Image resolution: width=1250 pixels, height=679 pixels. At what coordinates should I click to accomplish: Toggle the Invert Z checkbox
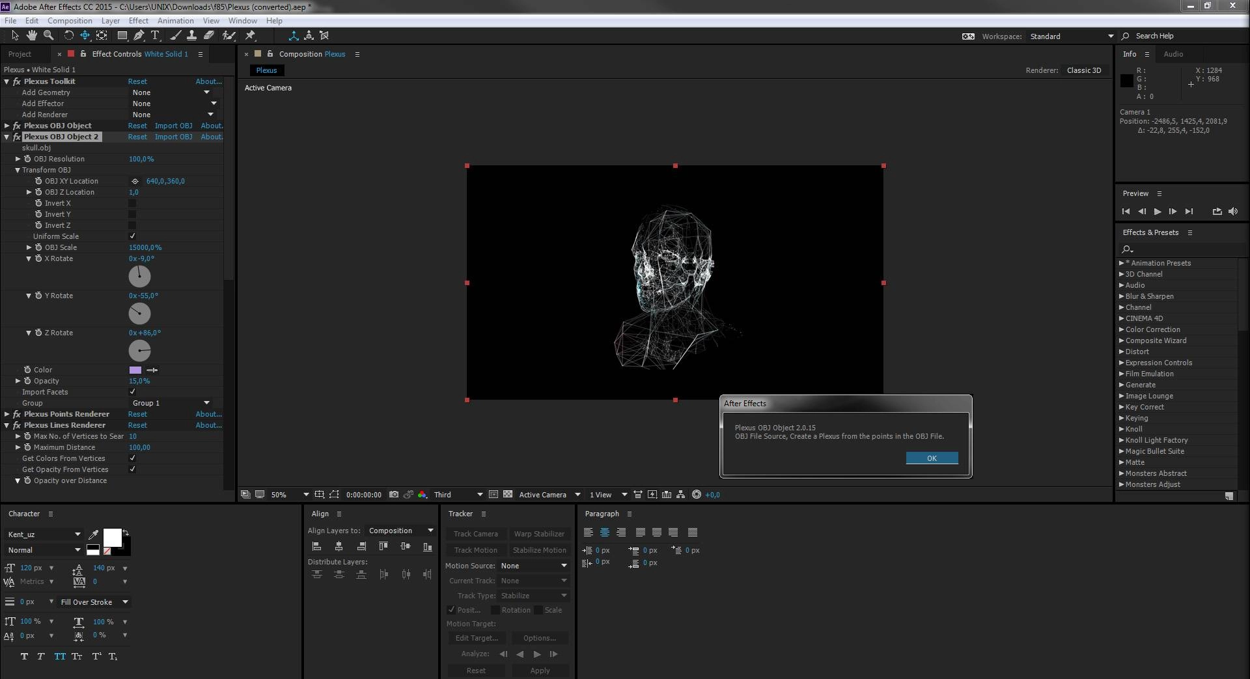point(132,225)
